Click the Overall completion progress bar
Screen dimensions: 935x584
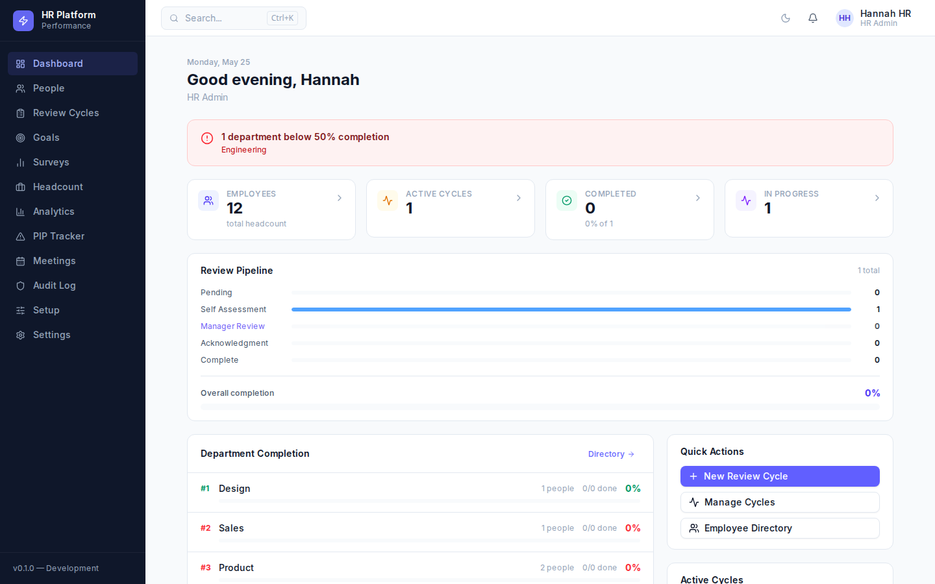[x=540, y=408]
